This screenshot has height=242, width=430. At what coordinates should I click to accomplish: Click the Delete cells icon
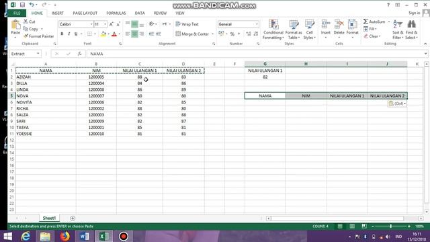tap(339, 25)
